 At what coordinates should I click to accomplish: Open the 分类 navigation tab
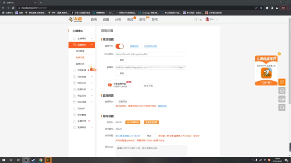[118, 20]
